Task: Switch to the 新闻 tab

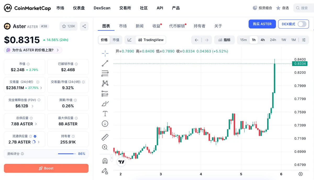Action: point(140,26)
